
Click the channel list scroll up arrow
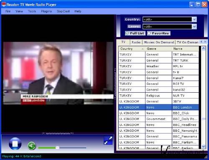coord(204,48)
